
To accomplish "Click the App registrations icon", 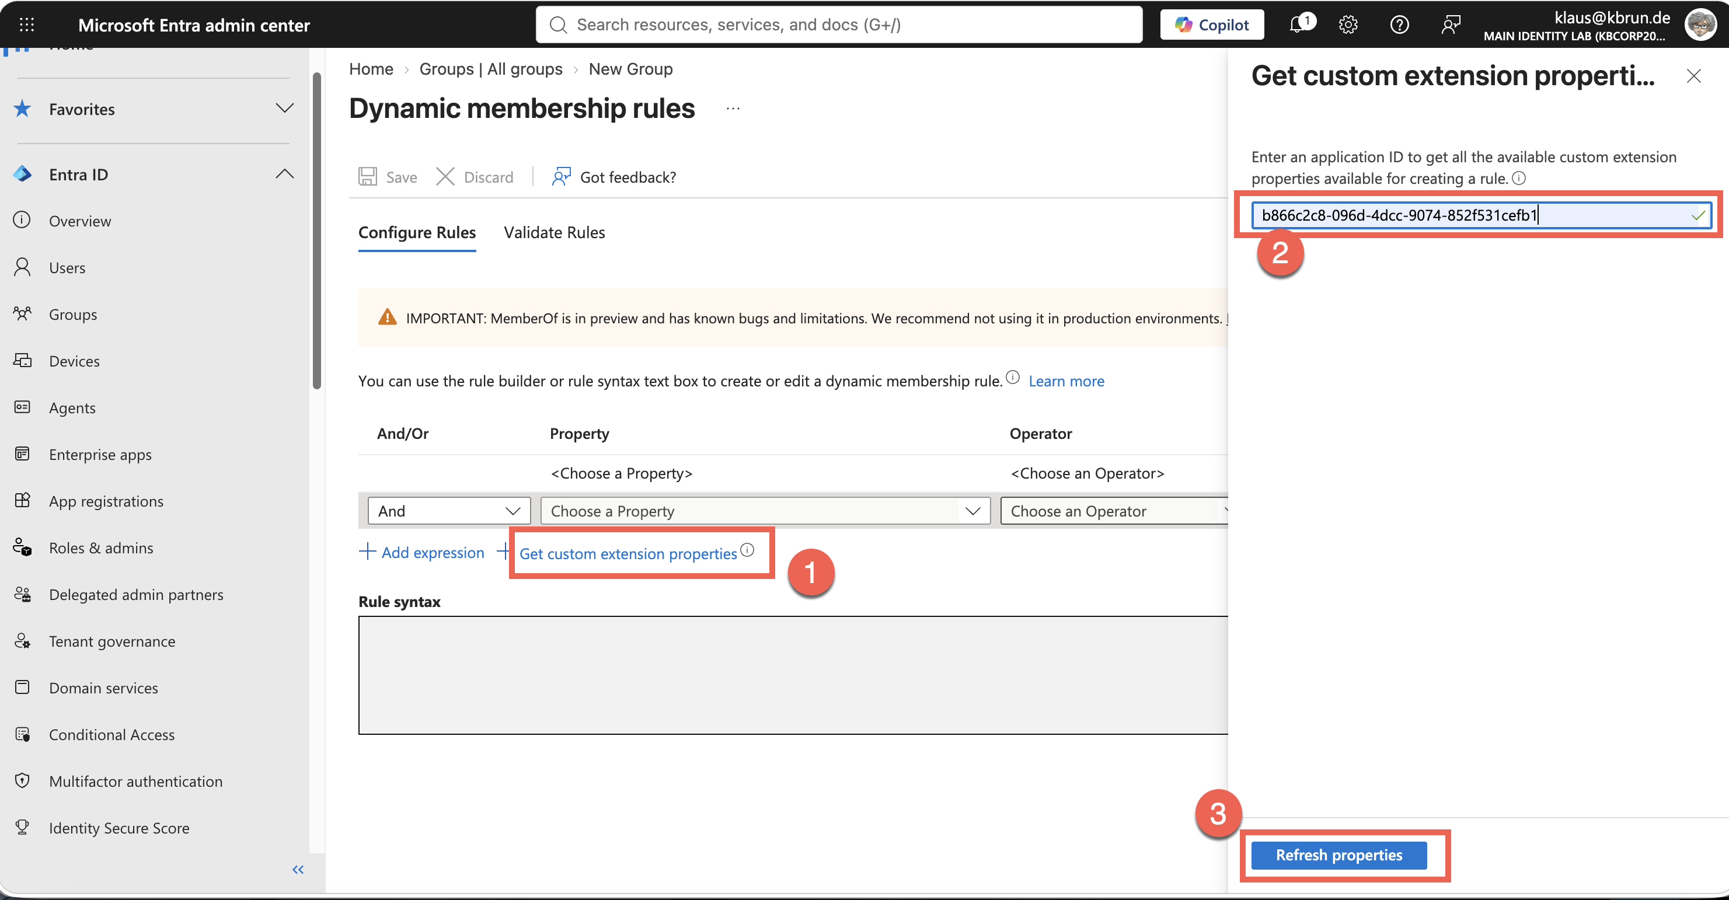I will 22,500.
